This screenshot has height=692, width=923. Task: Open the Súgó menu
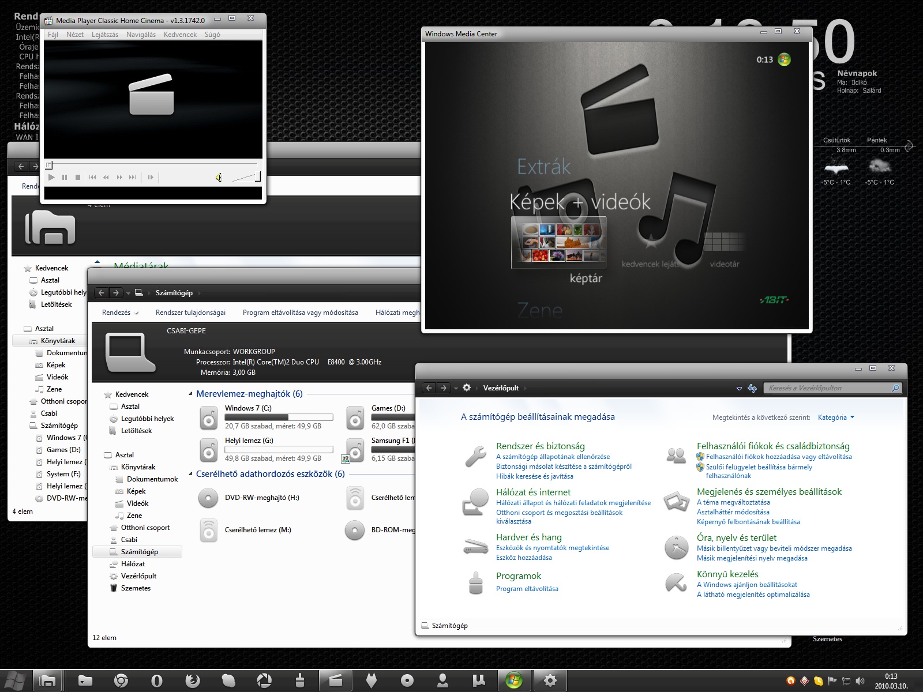pyautogui.click(x=212, y=35)
